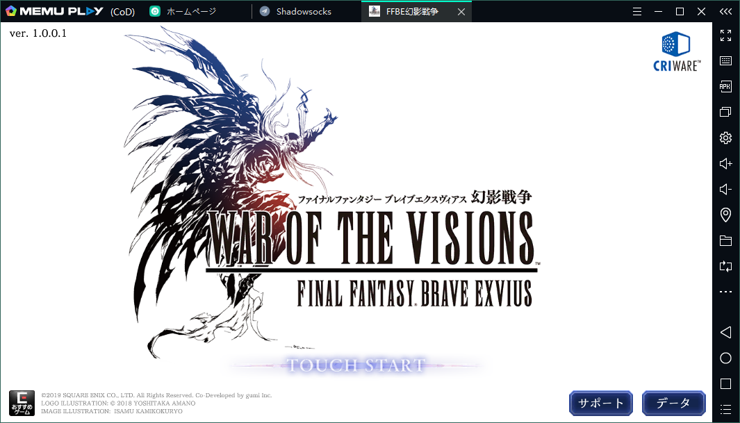740x423 pixels.
Task: Click the rotate screen icon
Action: pyautogui.click(x=725, y=266)
